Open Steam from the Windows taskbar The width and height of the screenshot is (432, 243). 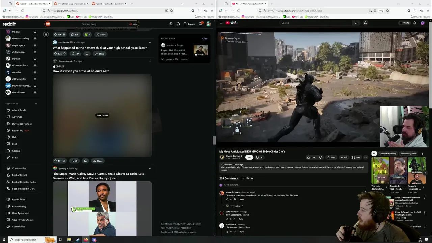tap(77, 240)
